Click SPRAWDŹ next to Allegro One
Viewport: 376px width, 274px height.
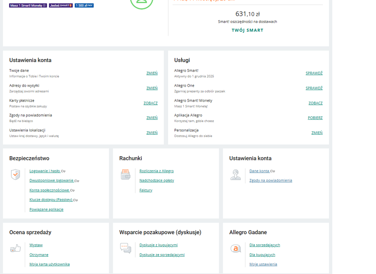[x=314, y=88]
